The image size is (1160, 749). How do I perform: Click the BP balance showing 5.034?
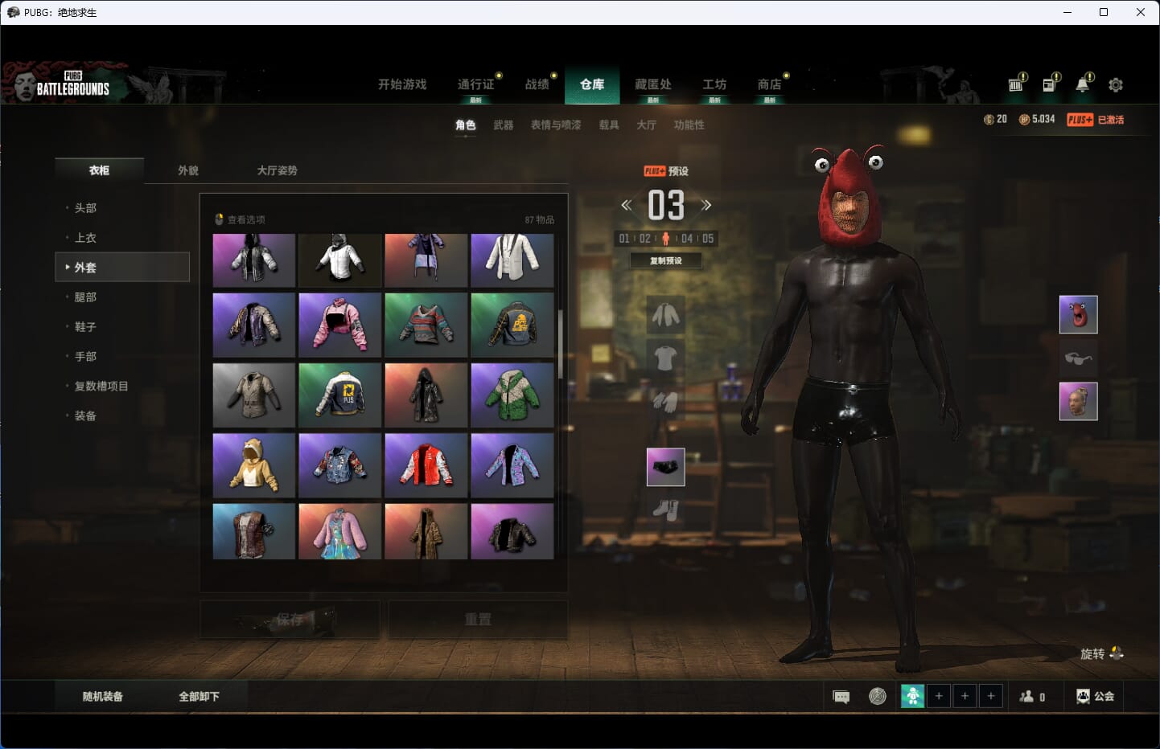(1037, 119)
